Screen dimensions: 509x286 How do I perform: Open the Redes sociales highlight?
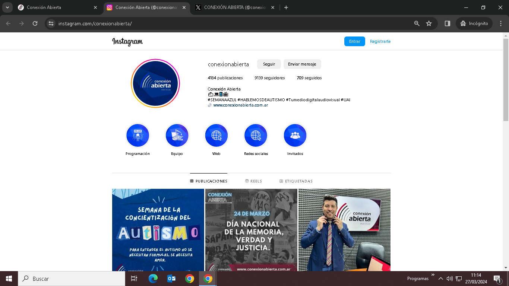pyautogui.click(x=256, y=136)
